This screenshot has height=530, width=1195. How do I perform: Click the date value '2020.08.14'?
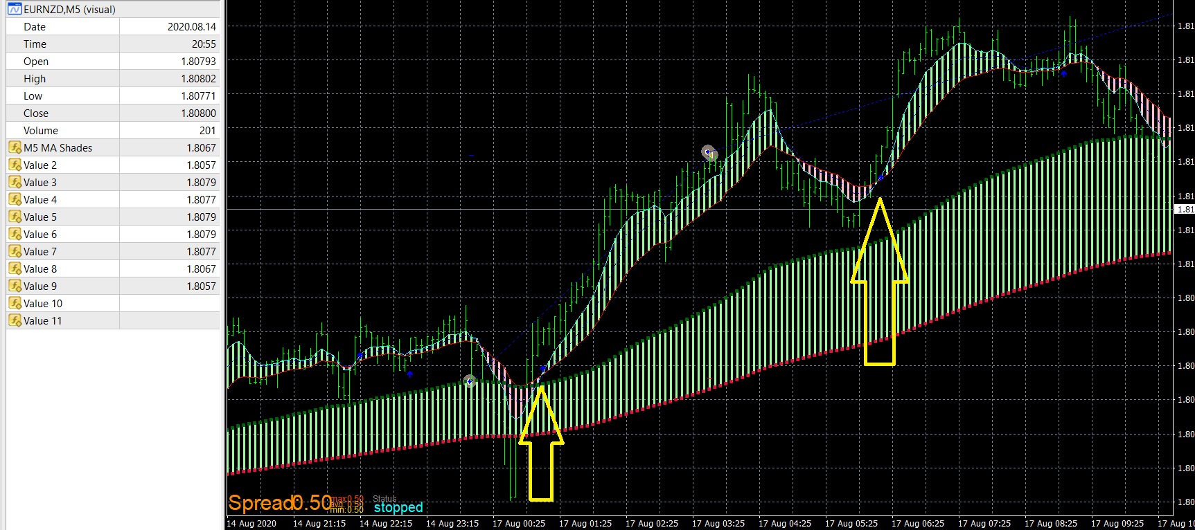point(192,26)
